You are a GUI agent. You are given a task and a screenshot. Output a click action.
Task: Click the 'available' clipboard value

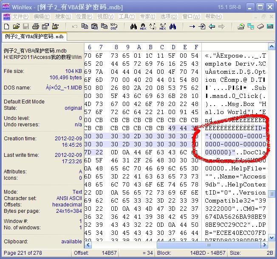[x=71, y=242]
